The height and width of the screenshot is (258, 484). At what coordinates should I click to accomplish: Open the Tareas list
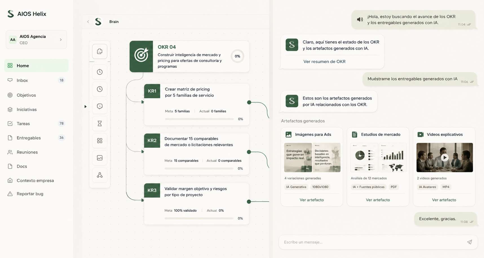tap(36, 123)
